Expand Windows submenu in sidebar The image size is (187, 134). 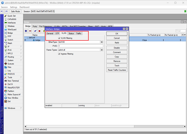(21, 108)
